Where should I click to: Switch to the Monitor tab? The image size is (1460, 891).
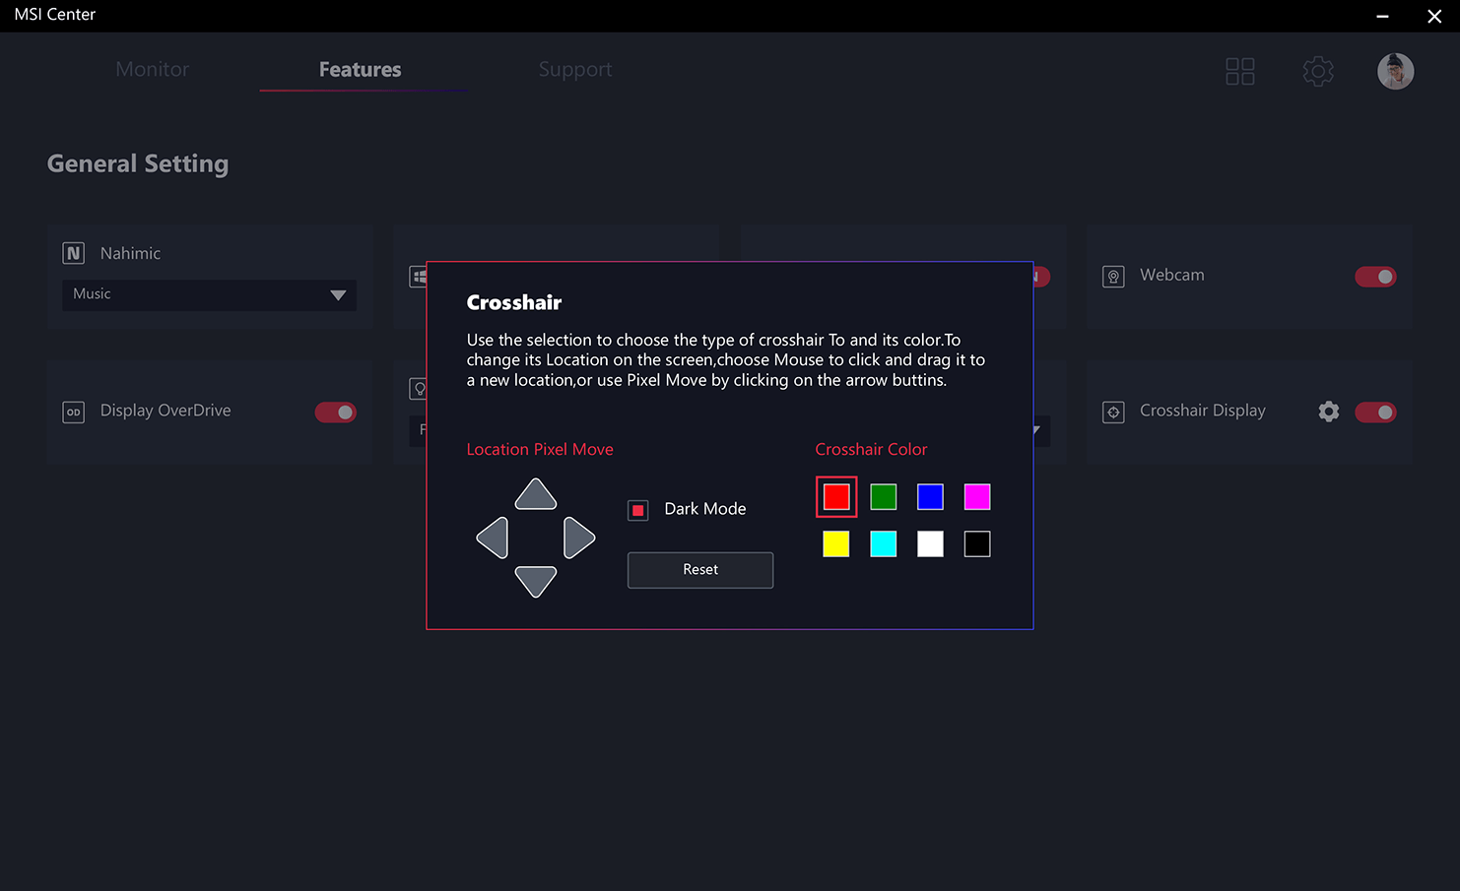[x=152, y=70]
